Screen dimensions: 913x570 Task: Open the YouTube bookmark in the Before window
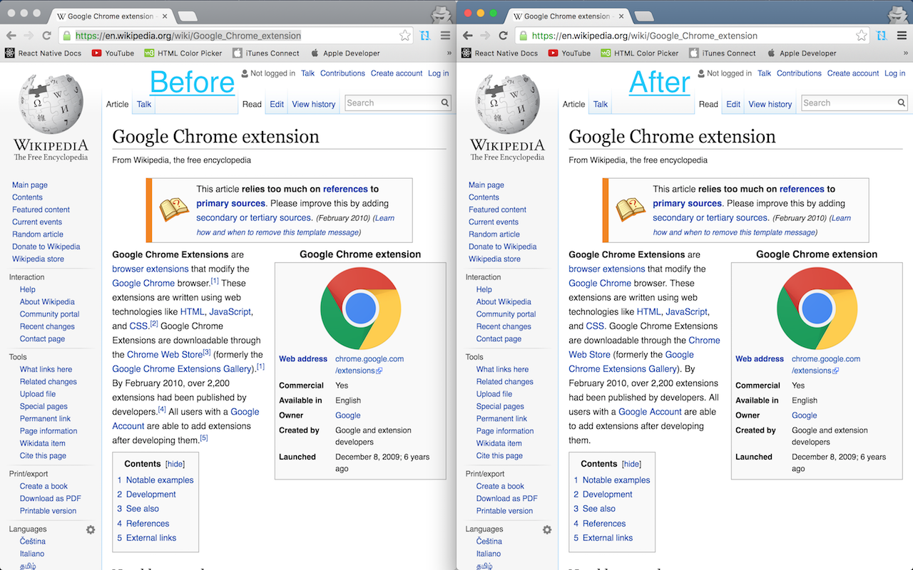point(113,53)
